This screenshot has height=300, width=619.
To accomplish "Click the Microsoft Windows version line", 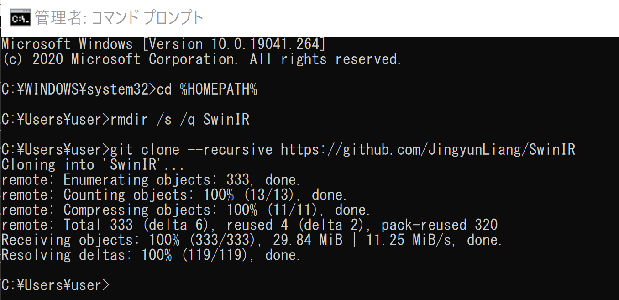I will [x=163, y=44].
